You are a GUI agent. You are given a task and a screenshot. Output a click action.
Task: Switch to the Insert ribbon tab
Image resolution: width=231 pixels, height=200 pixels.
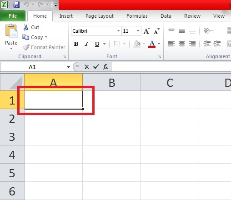click(x=66, y=16)
